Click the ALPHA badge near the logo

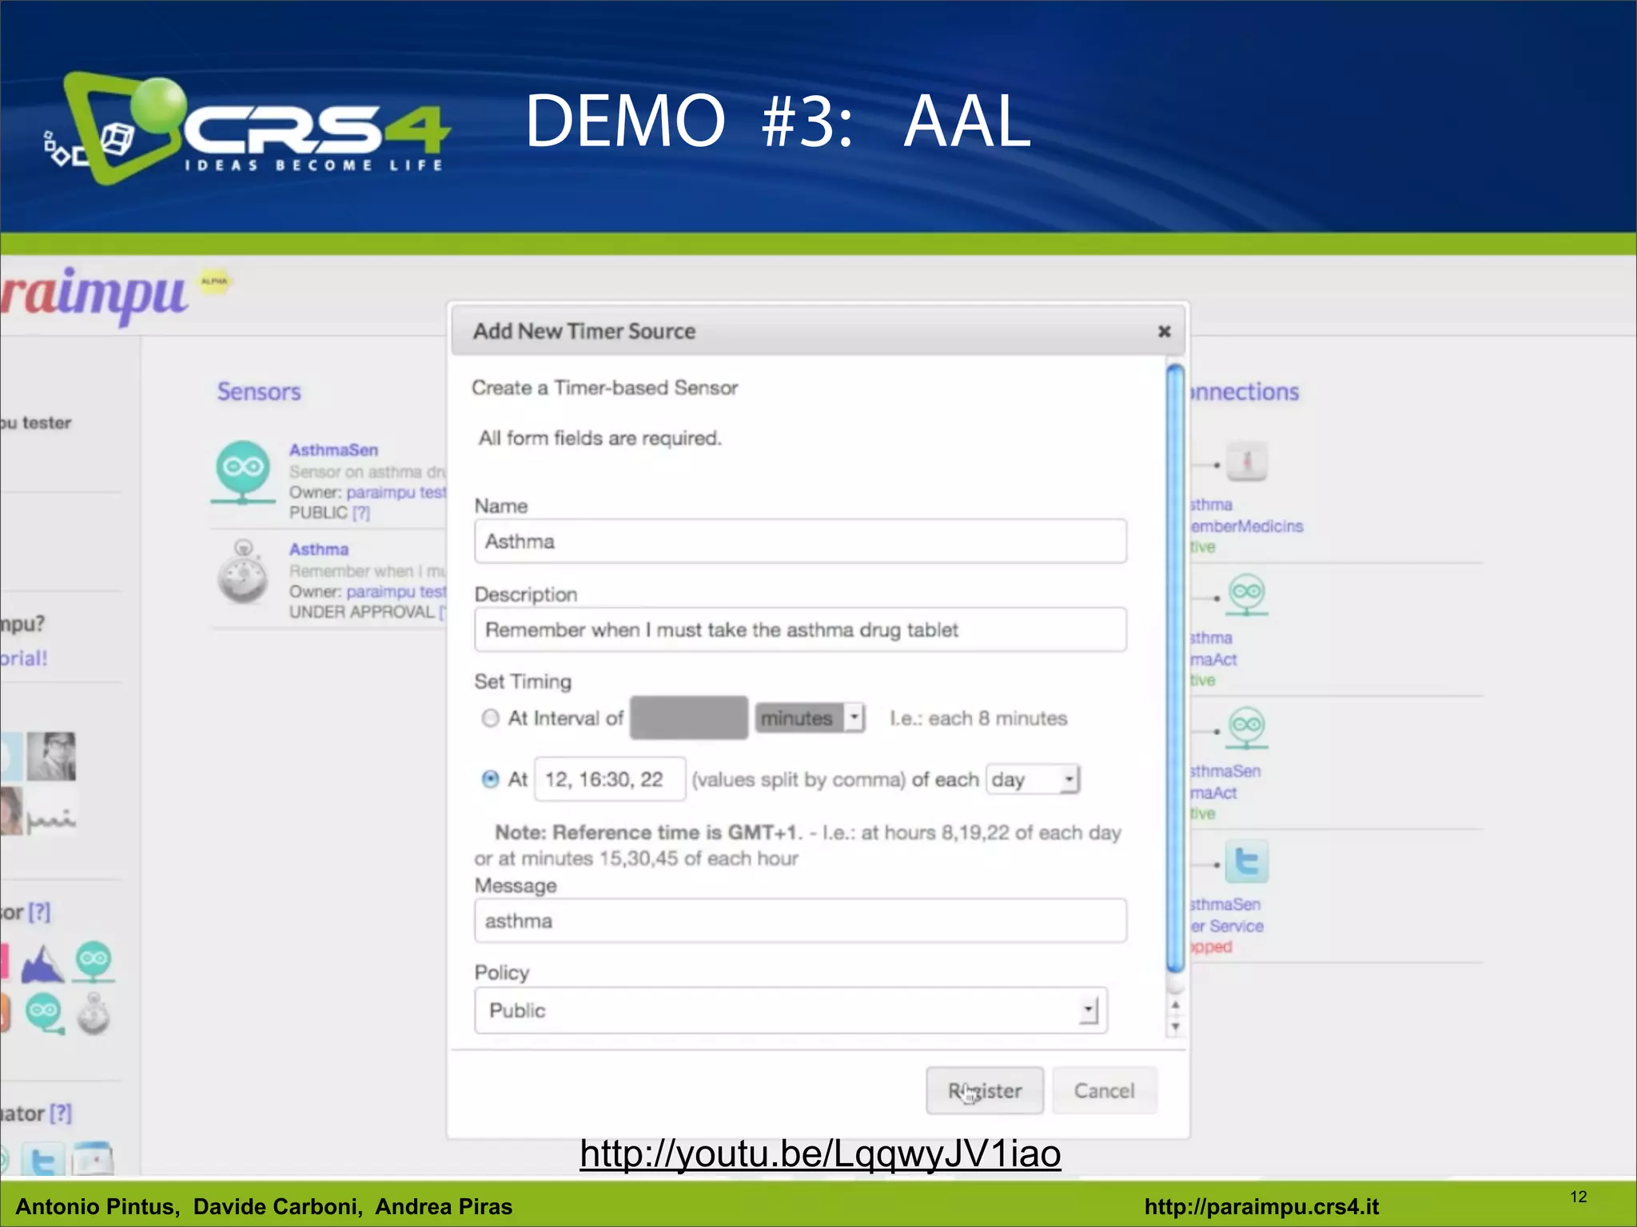(214, 281)
